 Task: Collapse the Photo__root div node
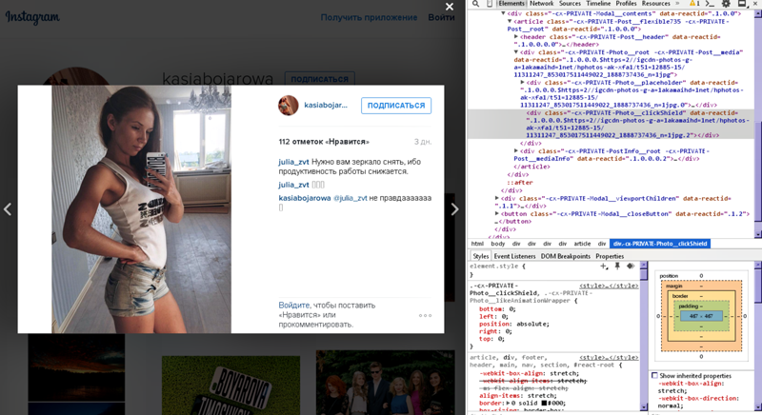tap(516, 52)
